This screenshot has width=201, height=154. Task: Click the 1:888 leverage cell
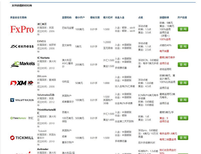click(106, 83)
